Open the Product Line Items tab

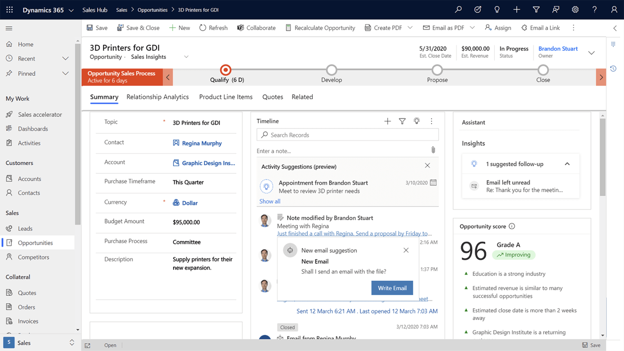click(x=226, y=97)
